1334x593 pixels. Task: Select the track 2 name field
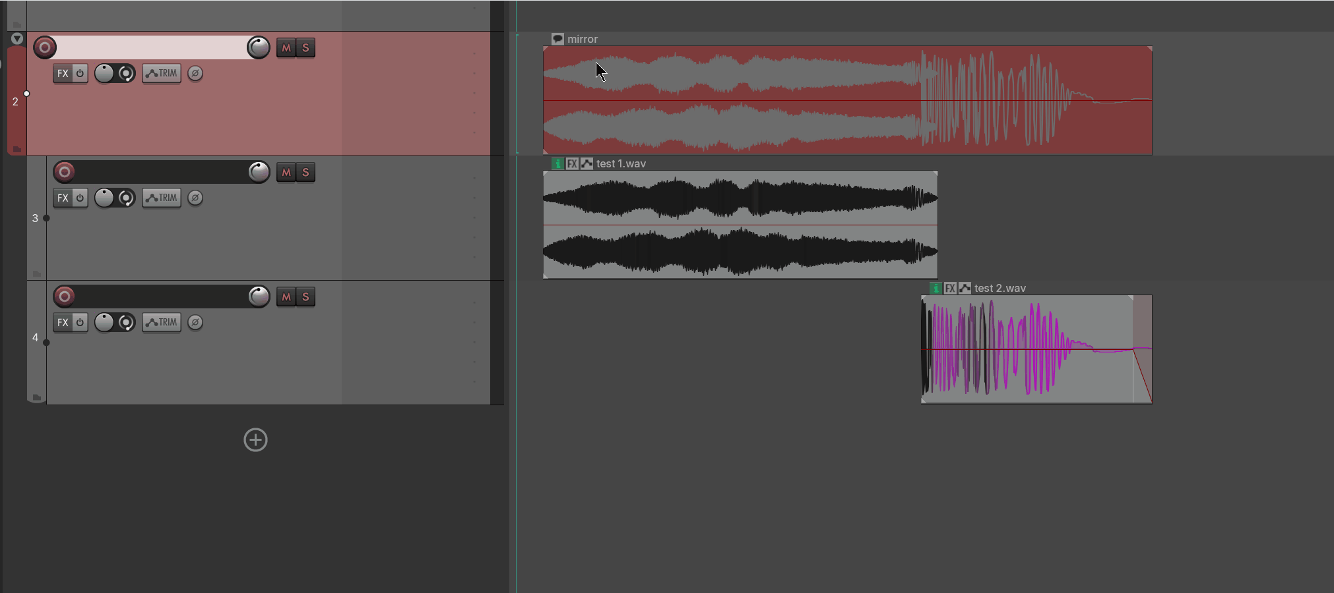click(150, 47)
